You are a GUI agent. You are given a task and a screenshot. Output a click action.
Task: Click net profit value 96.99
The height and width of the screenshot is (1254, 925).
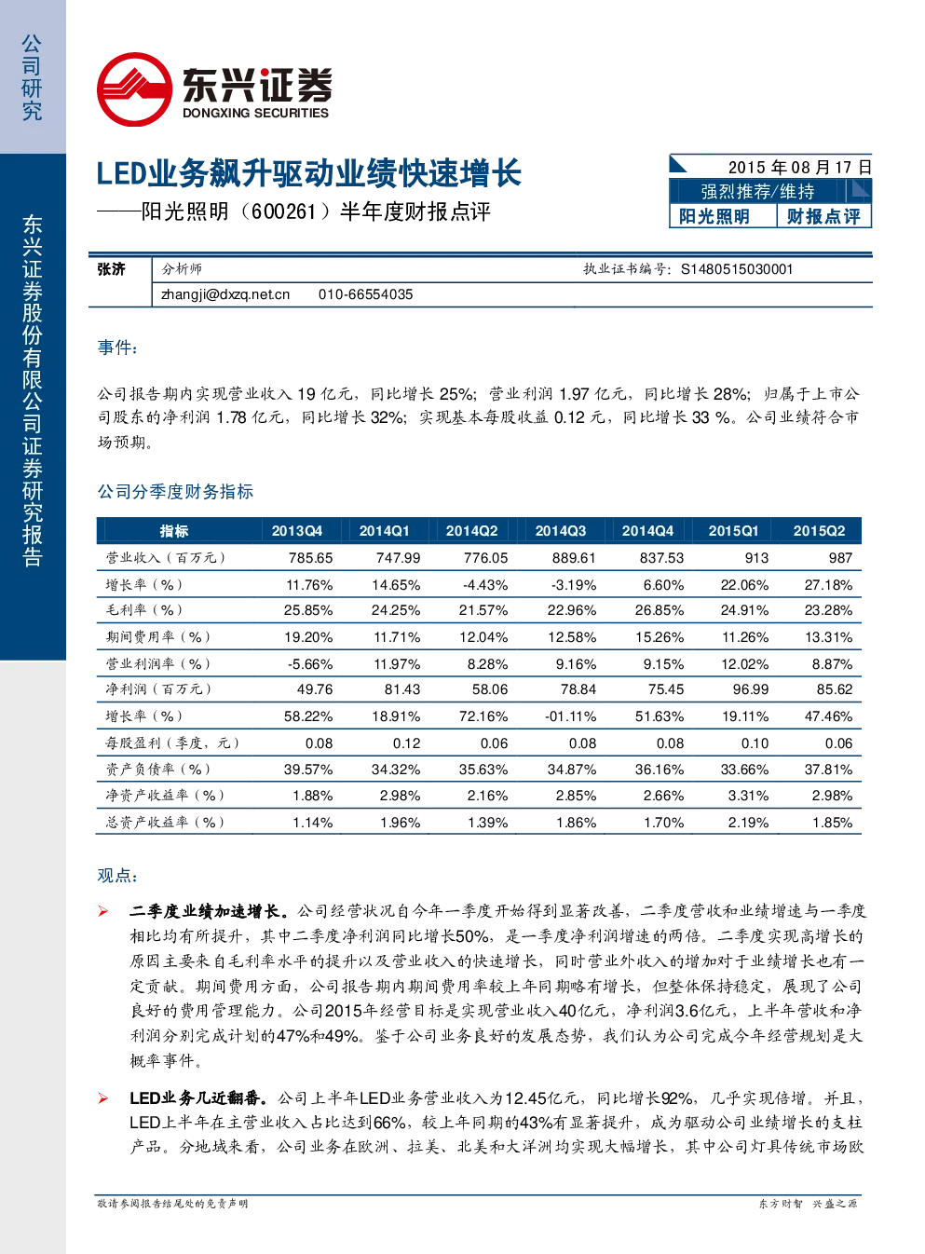click(751, 689)
